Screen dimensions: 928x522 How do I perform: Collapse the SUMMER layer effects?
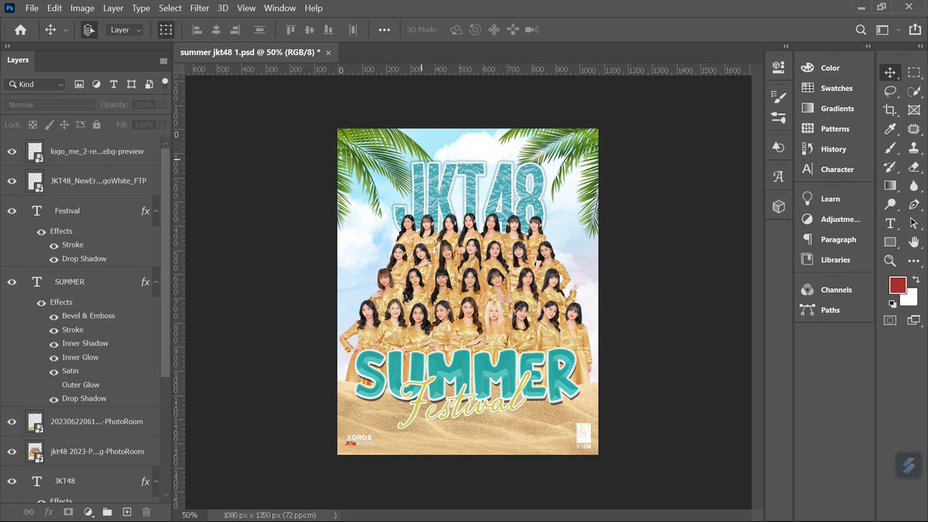point(156,282)
